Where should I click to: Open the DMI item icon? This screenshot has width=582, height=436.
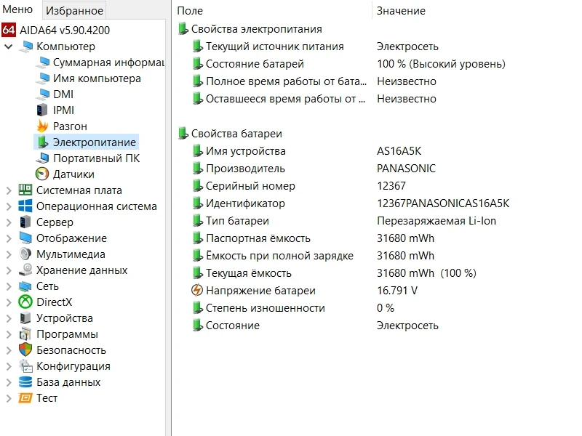43,94
